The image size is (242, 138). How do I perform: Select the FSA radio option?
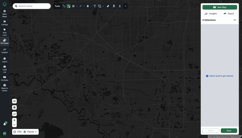pyautogui.click(x=15, y=132)
